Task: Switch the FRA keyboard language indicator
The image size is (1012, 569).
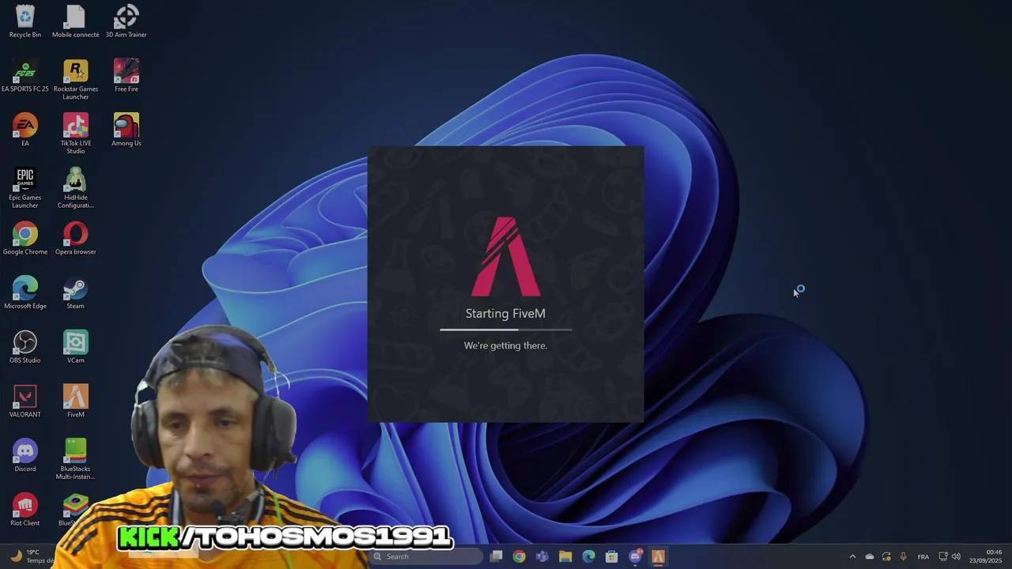Action: pyautogui.click(x=923, y=556)
